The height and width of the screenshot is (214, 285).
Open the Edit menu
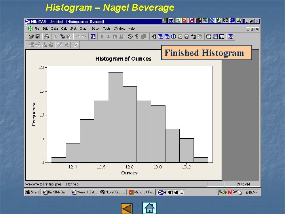tap(45, 29)
